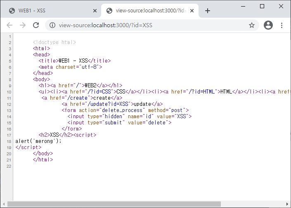Click the opening <head> tag on line 4

(41, 55)
